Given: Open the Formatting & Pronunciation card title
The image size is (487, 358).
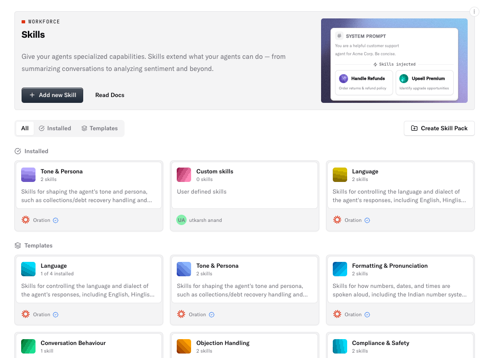Looking at the screenshot, I should tap(390, 266).
